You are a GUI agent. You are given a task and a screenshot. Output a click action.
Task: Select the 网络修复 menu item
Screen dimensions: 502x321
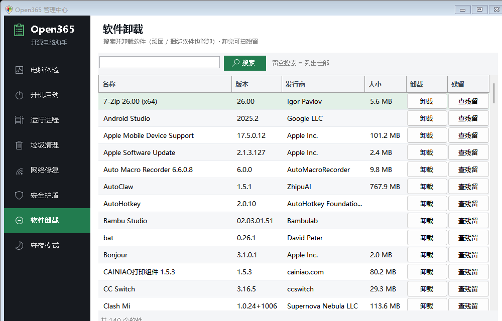click(47, 170)
